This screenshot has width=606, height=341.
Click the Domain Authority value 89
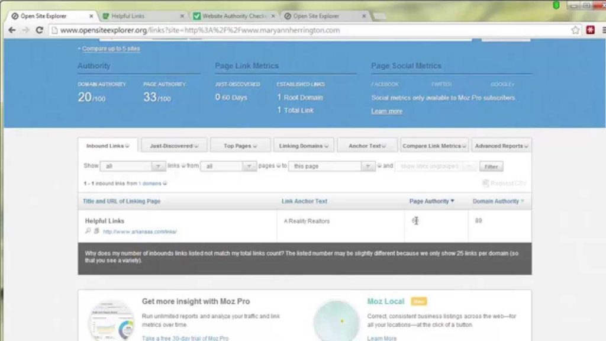click(x=478, y=220)
